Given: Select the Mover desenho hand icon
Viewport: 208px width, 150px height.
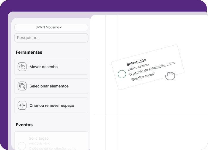Looking at the screenshot, I should [22, 67].
